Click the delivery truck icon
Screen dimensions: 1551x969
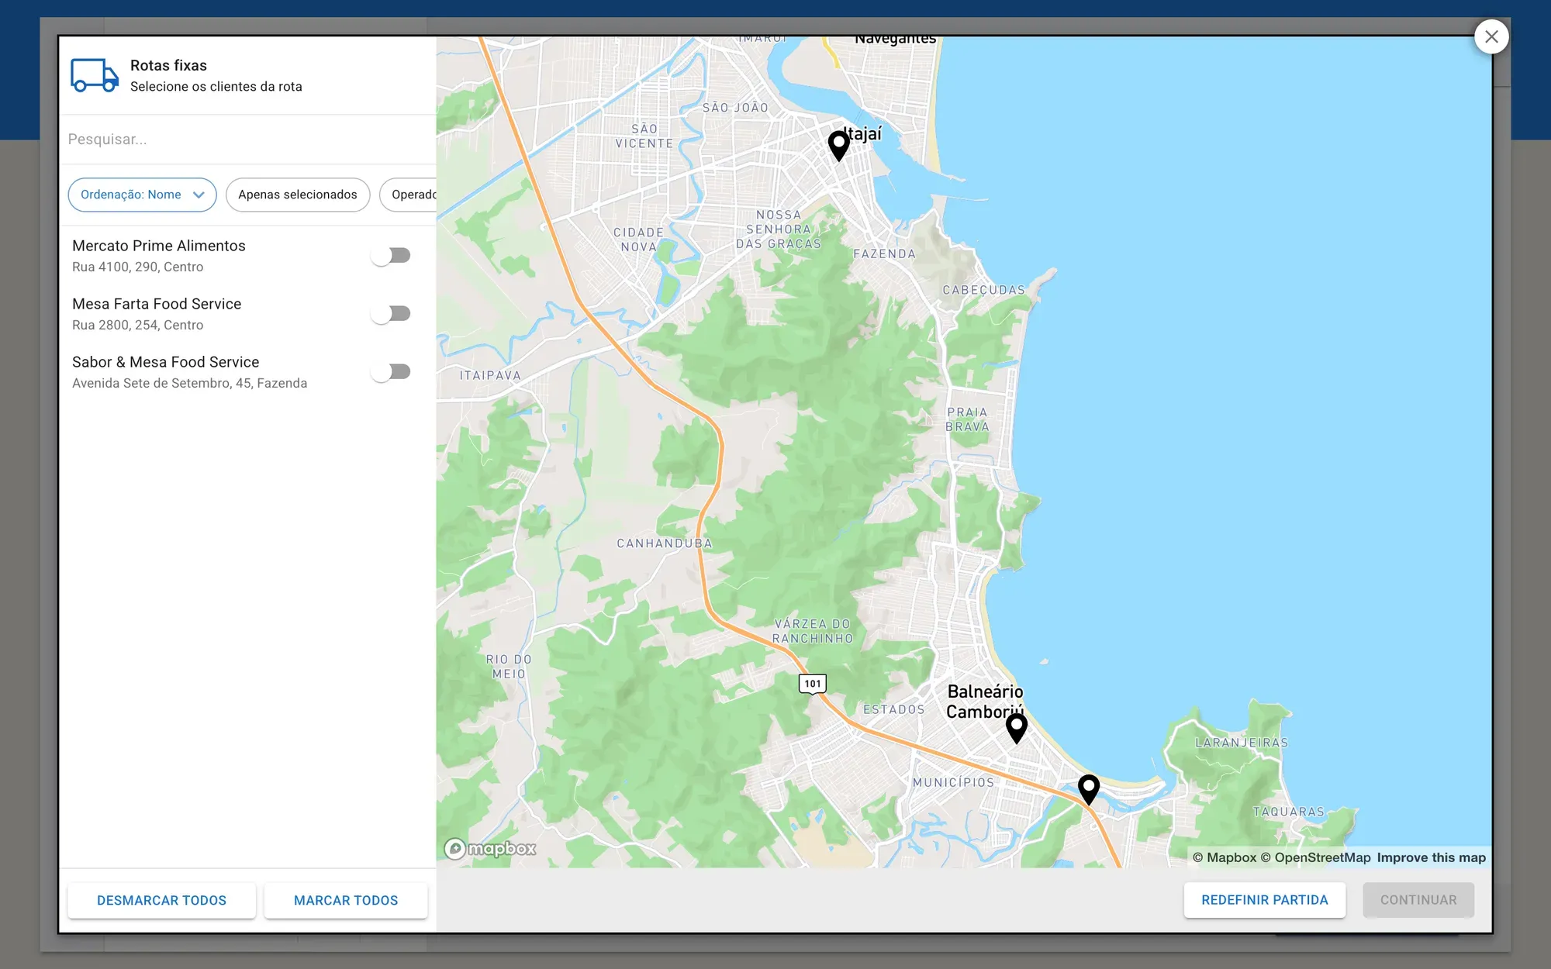coord(95,75)
